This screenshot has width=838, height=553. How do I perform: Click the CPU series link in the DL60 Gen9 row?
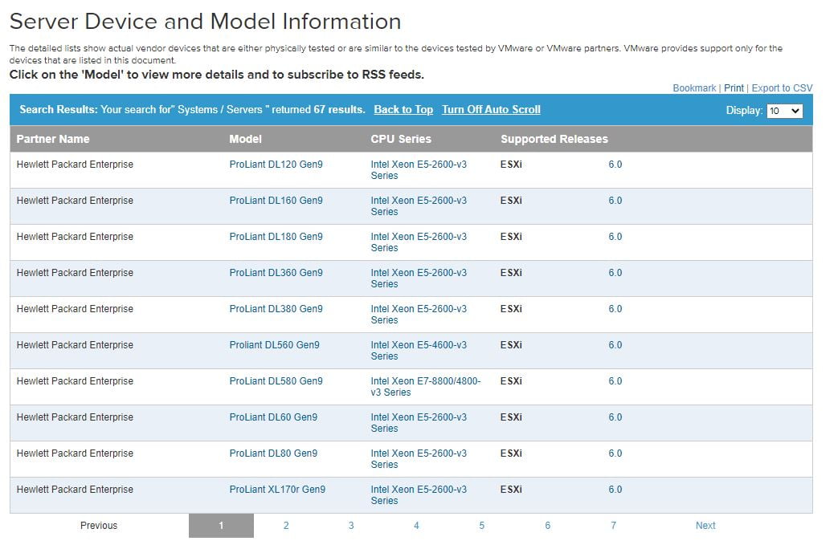[419, 423]
